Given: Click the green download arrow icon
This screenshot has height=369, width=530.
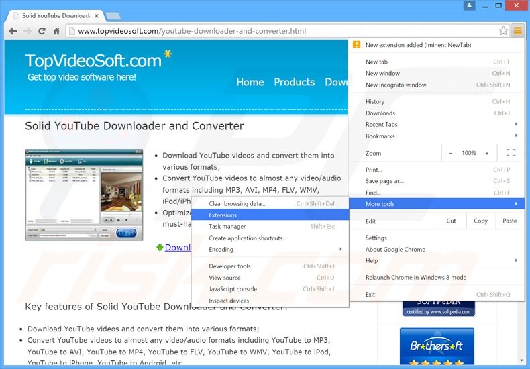Looking at the screenshot, I should (x=160, y=248).
